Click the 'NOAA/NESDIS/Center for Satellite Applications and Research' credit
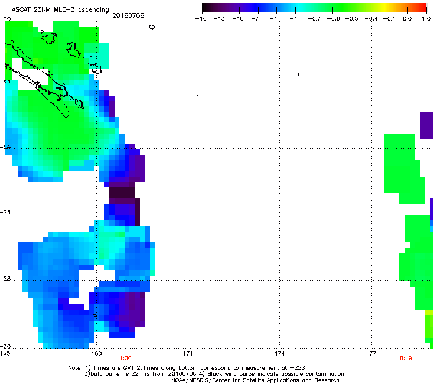This screenshot has width=437, height=384. [x=255, y=380]
